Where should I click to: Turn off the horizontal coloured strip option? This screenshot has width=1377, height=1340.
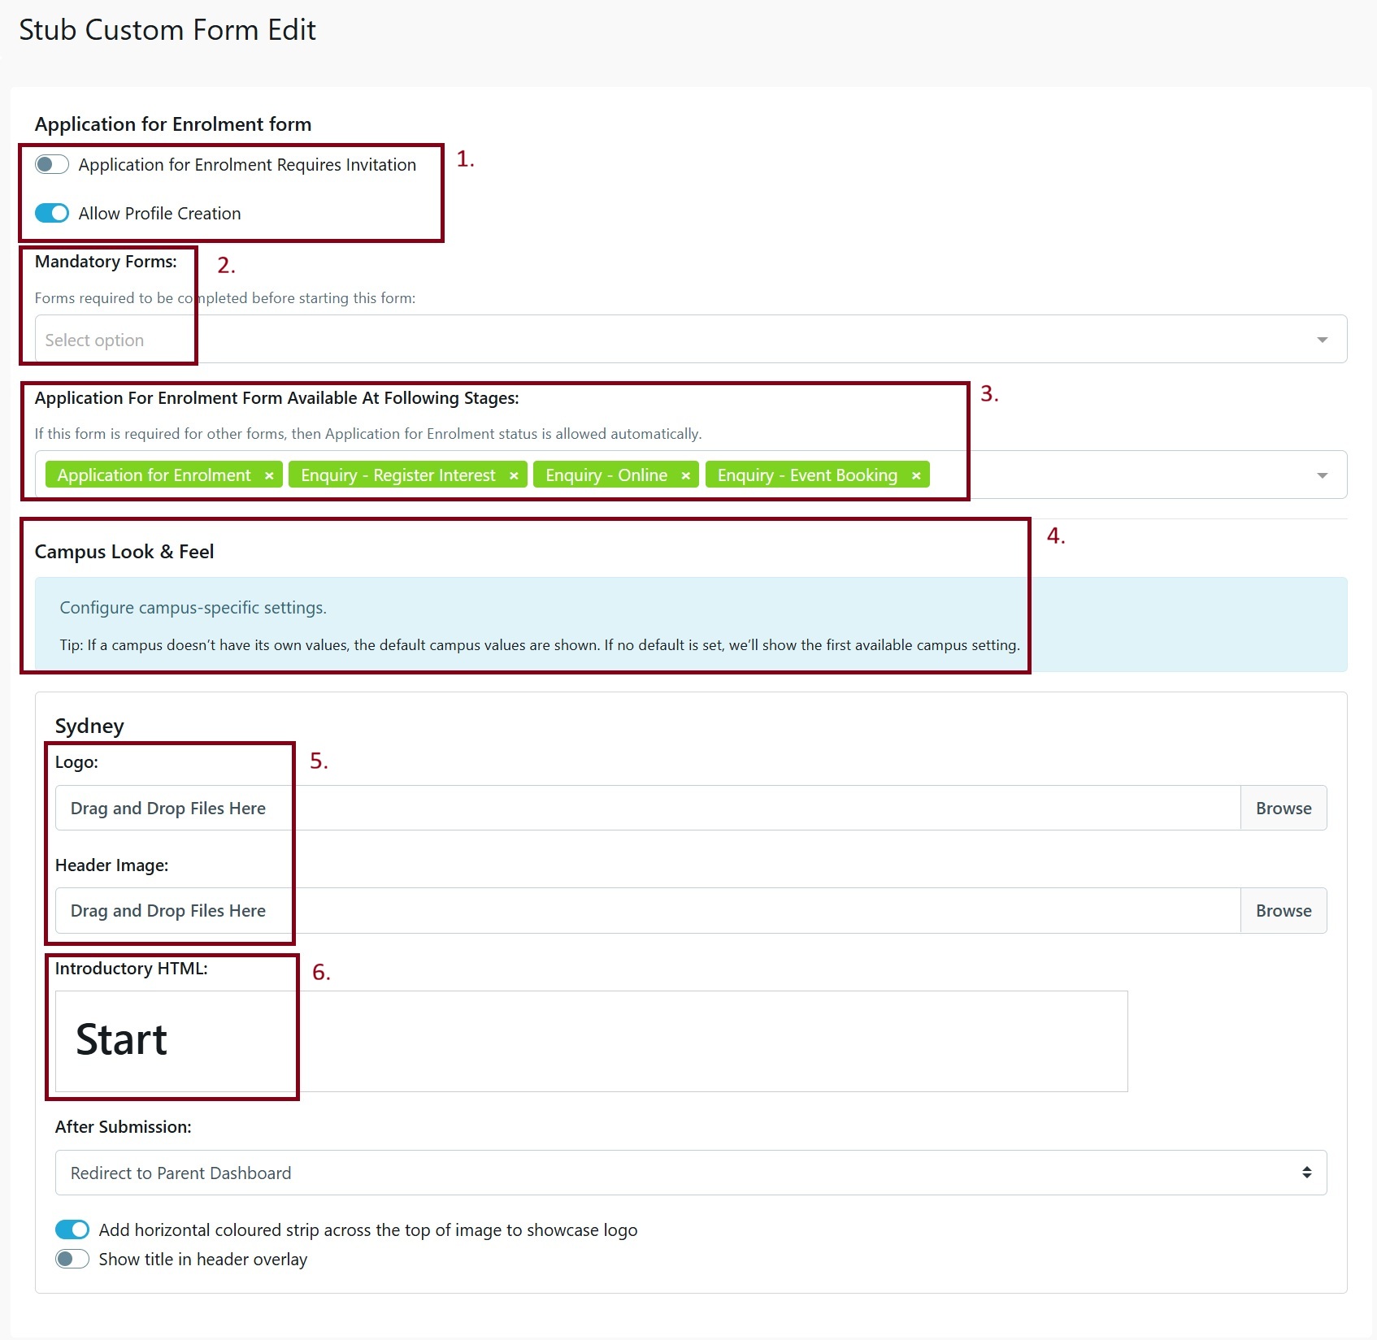(x=72, y=1229)
